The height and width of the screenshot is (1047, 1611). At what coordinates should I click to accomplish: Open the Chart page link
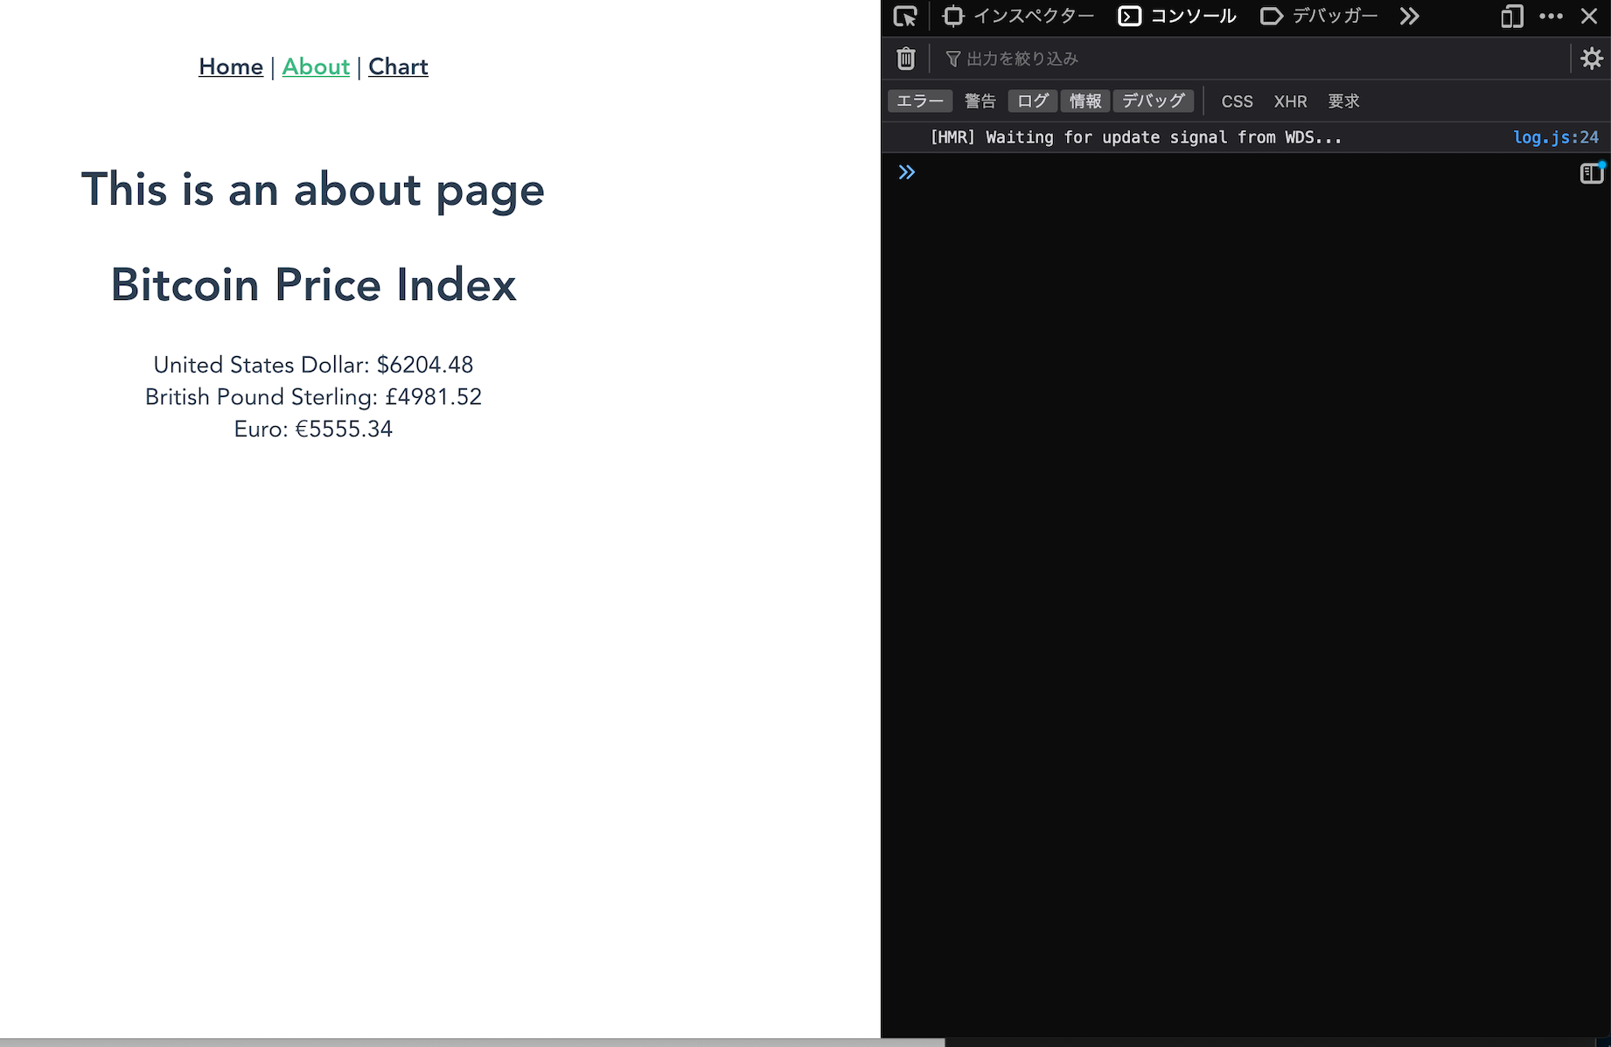coord(398,66)
